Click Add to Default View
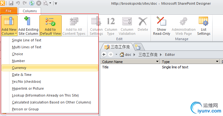The height and width of the screenshot is (116, 223). pos(50,26)
